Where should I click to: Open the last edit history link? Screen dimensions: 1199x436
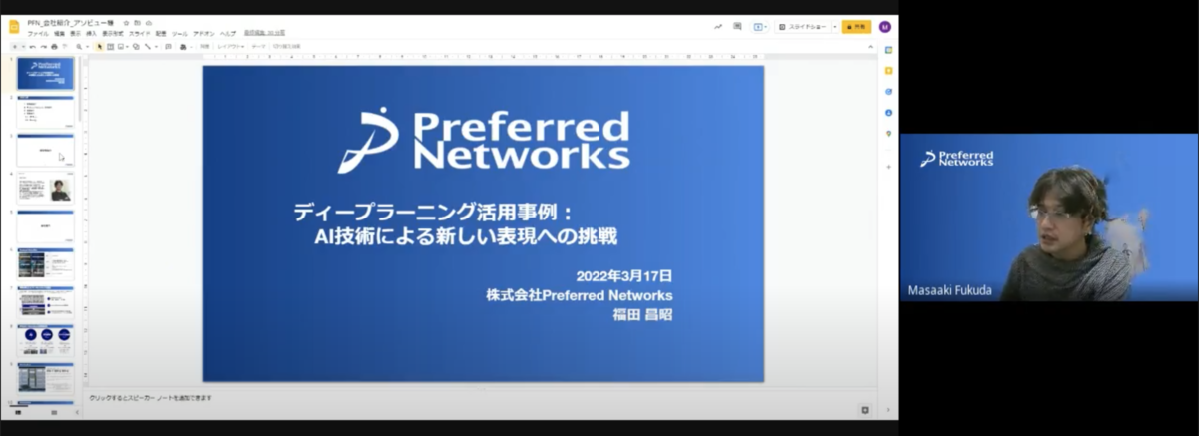(265, 33)
